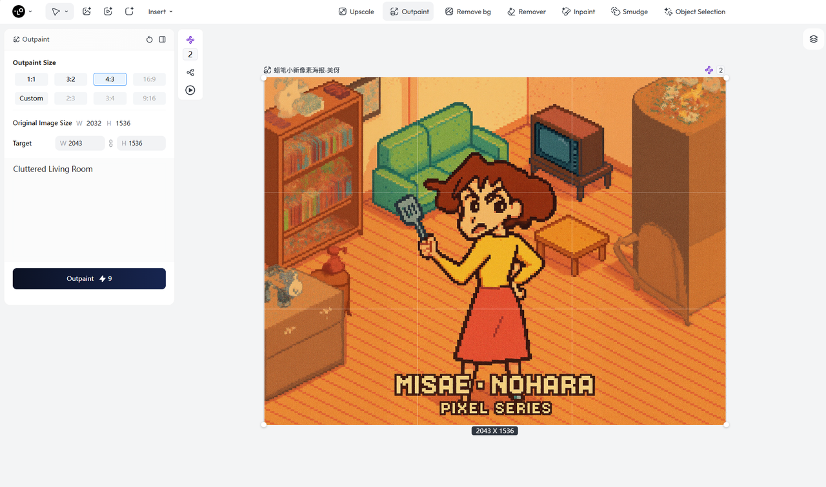Image resolution: width=826 pixels, height=487 pixels.
Task: Add a new AI frame shape
Action: 129,12
